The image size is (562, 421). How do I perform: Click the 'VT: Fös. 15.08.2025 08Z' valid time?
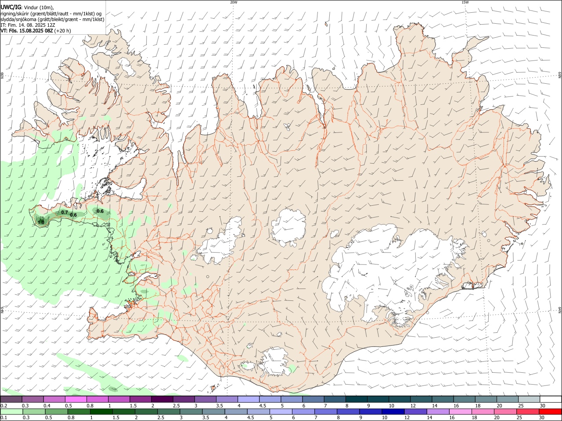pos(27,31)
